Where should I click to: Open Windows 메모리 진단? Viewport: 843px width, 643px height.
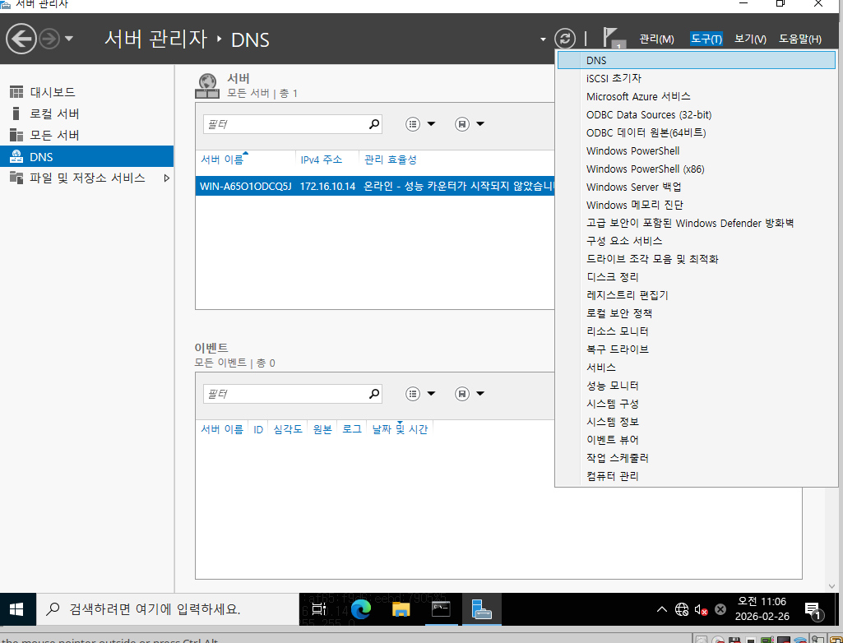[x=697, y=205]
